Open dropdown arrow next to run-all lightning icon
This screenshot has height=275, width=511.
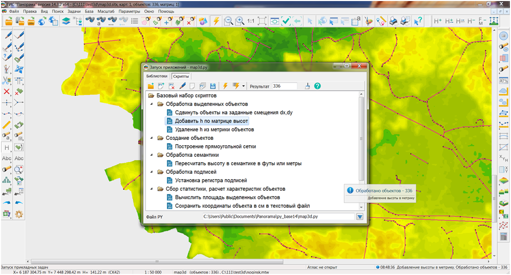(243, 86)
